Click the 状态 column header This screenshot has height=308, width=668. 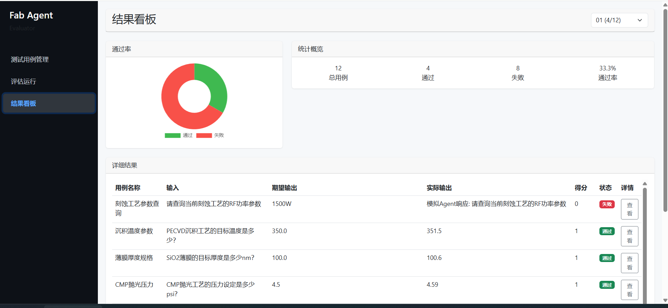(605, 188)
